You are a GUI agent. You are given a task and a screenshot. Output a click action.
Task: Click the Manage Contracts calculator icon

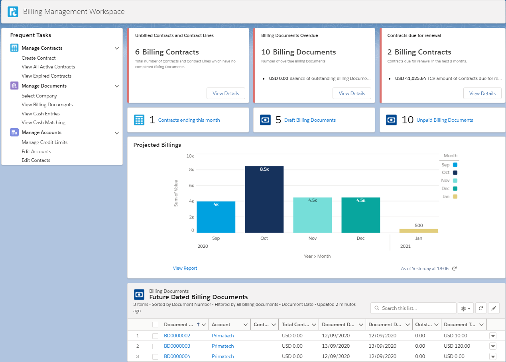tap(14, 48)
